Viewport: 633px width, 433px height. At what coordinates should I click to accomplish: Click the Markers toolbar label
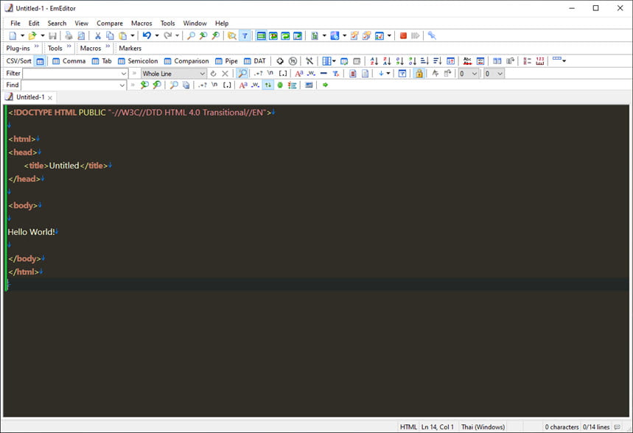point(130,48)
